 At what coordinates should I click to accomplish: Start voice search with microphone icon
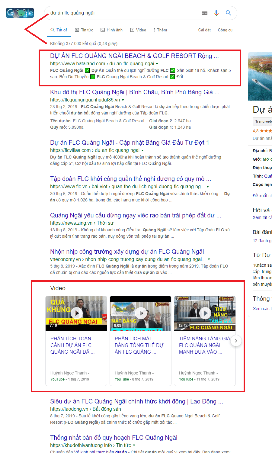tap(216, 13)
